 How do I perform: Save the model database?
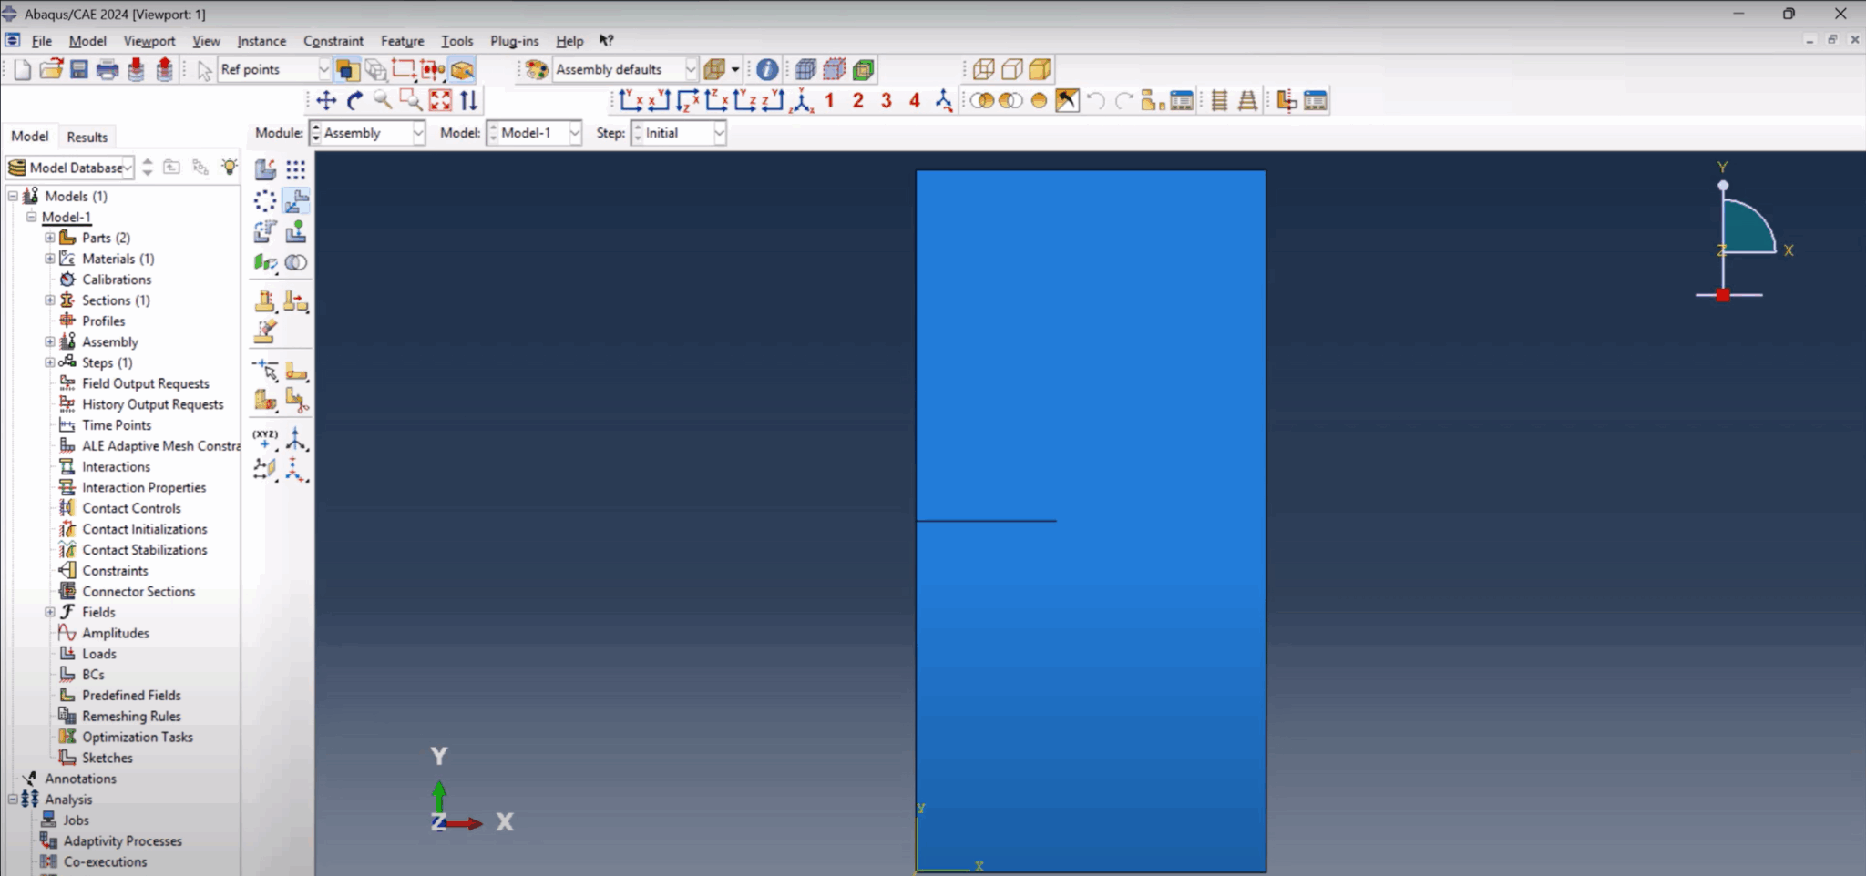coord(79,69)
